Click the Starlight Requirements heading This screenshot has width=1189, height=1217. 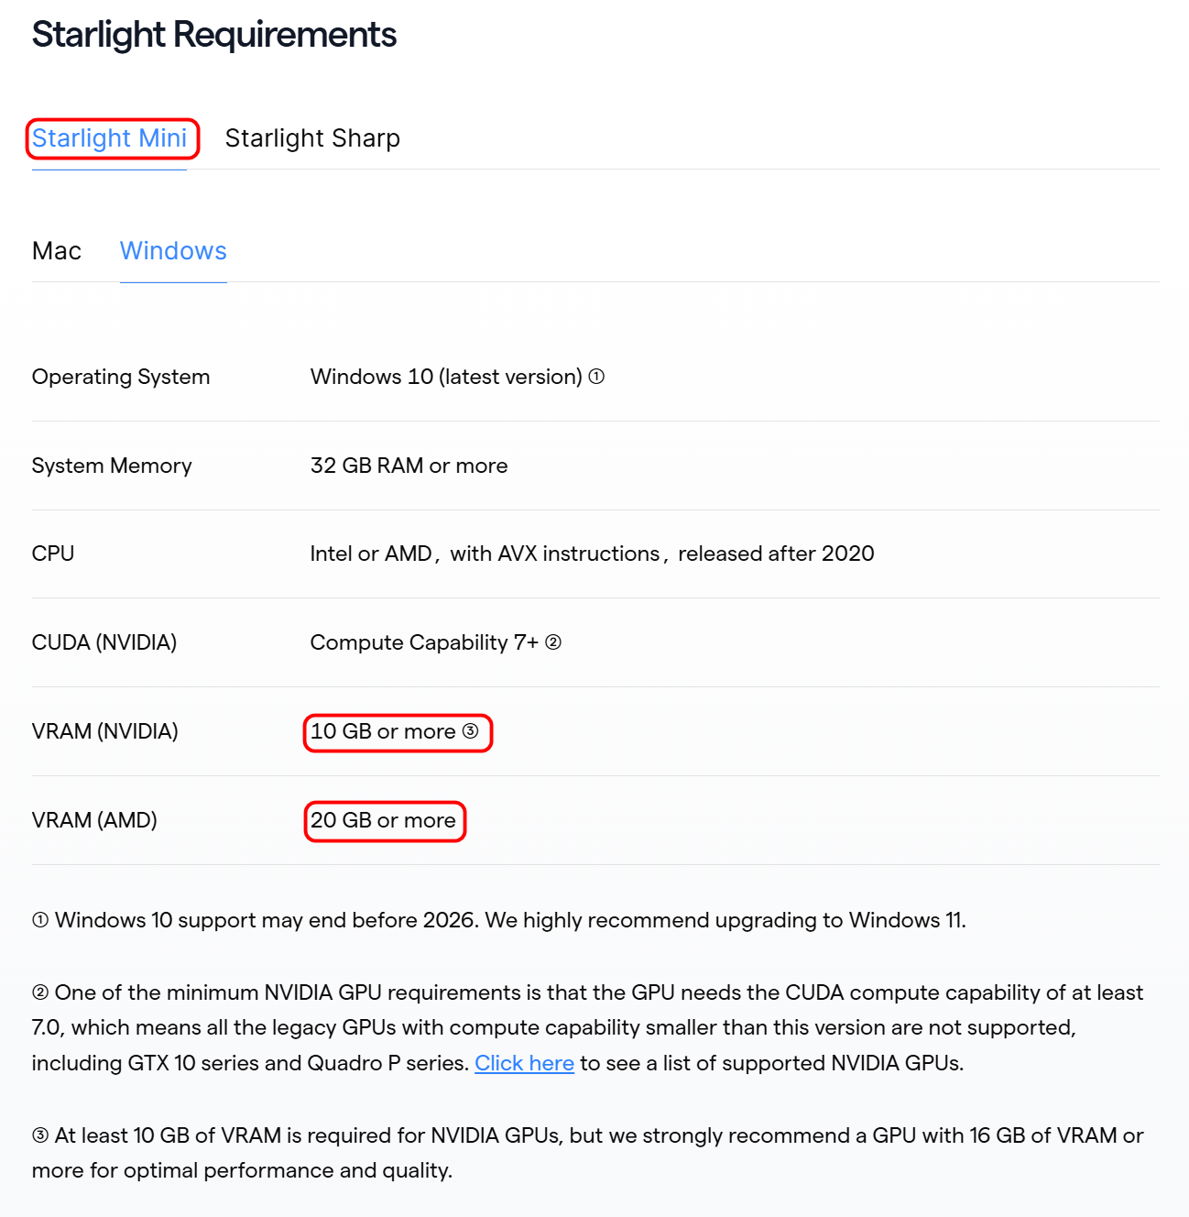click(214, 35)
